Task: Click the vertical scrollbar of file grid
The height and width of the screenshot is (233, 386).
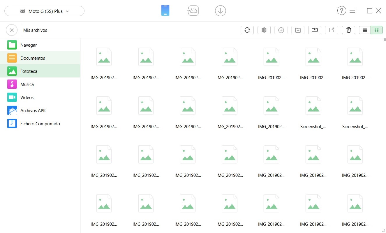Action: click(x=385, y=40)
